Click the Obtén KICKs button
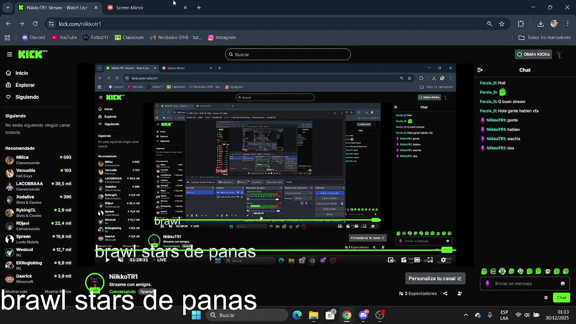 533,54
